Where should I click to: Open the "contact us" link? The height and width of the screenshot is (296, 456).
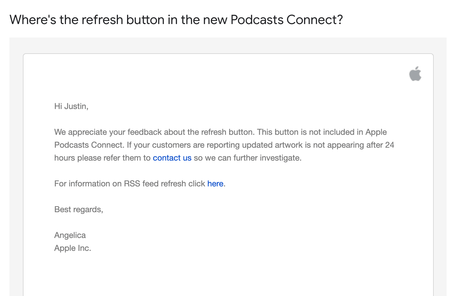[172, 158]
